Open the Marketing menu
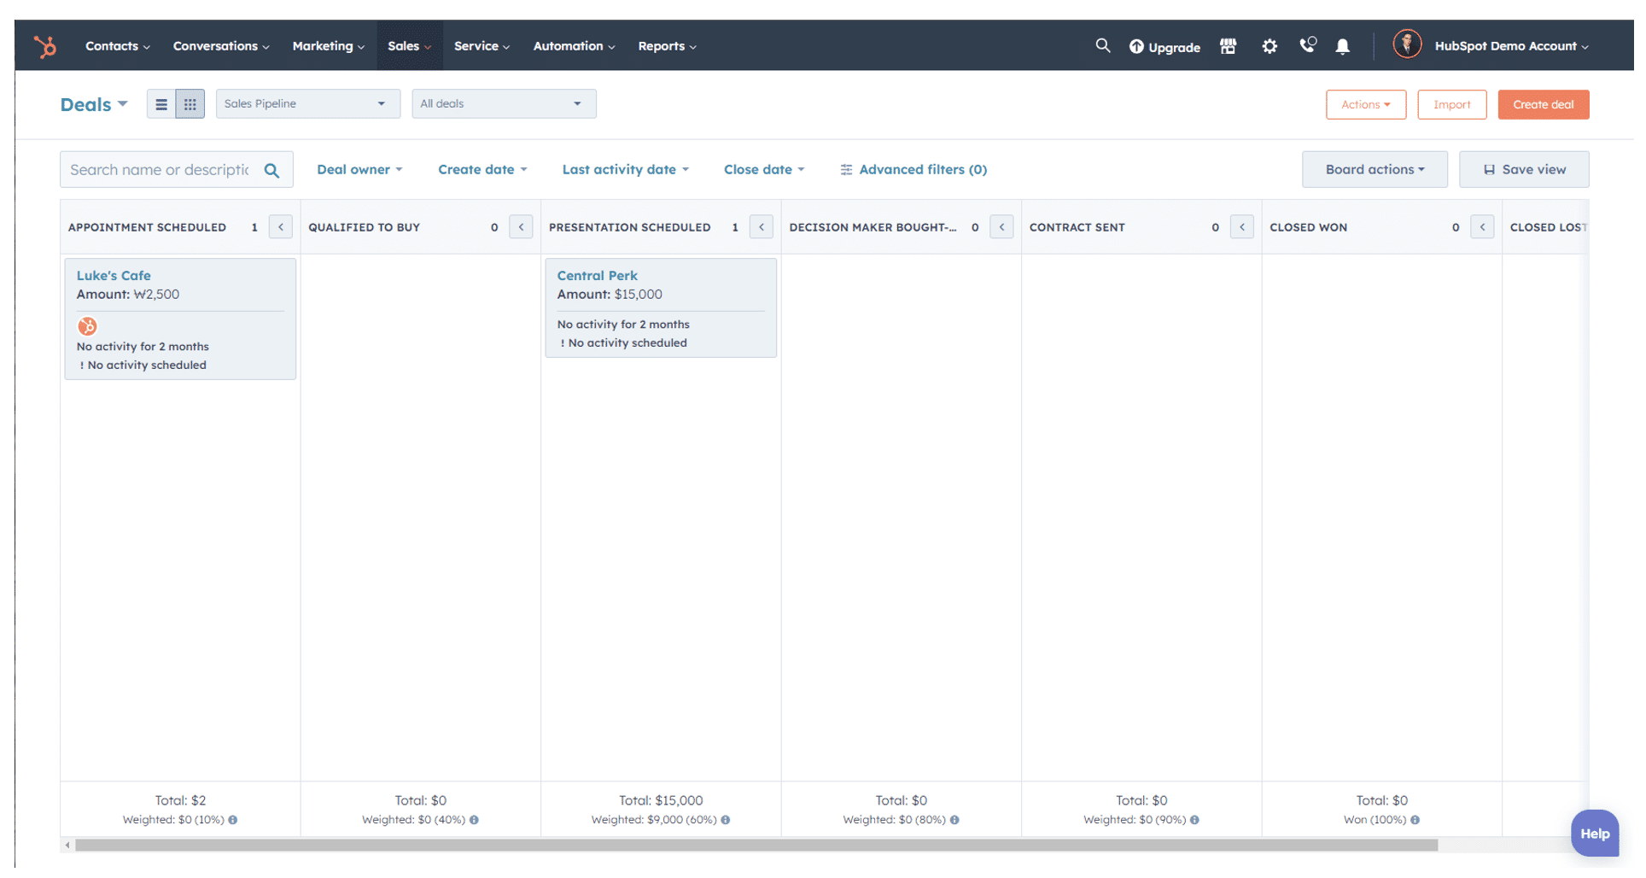This screenshot has height=878, width=1646. 328,46
